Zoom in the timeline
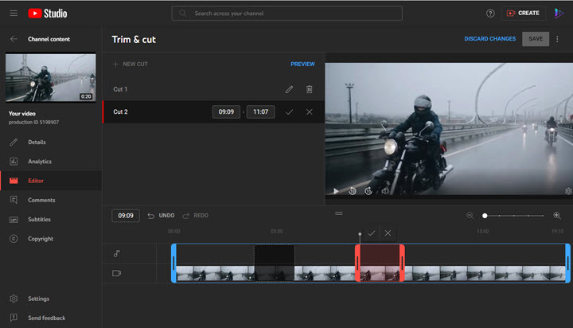The image size is (573, 328). pos(557,216)
